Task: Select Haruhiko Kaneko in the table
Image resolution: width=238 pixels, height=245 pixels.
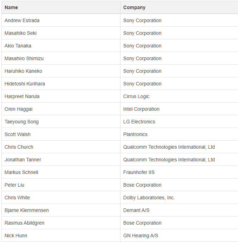Action: 23,71
